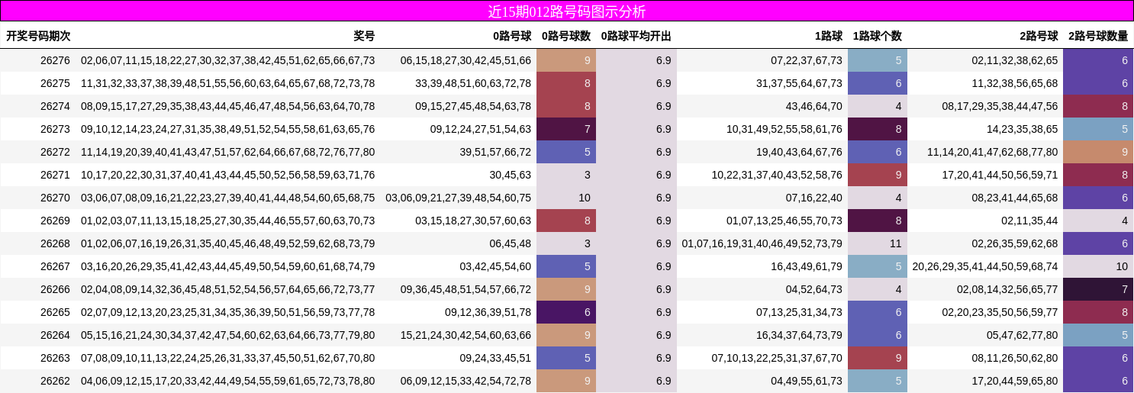Click 0路号球数 colored cell in row 26276
This screenshot has width=1134, height=393.
tap(566, 60)
